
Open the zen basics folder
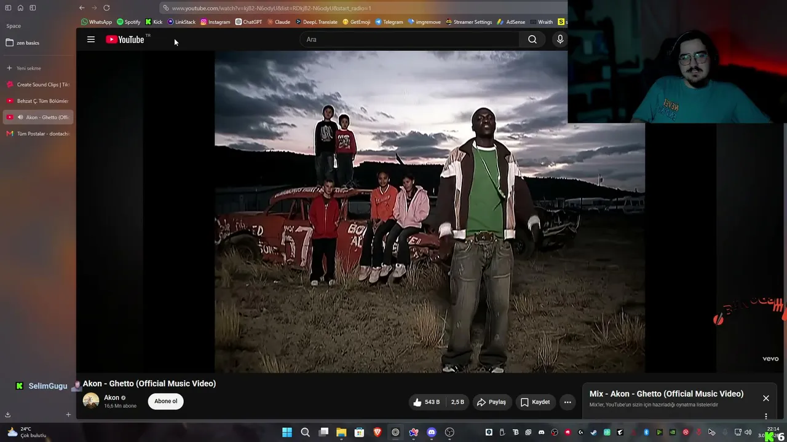coord(37,43)
